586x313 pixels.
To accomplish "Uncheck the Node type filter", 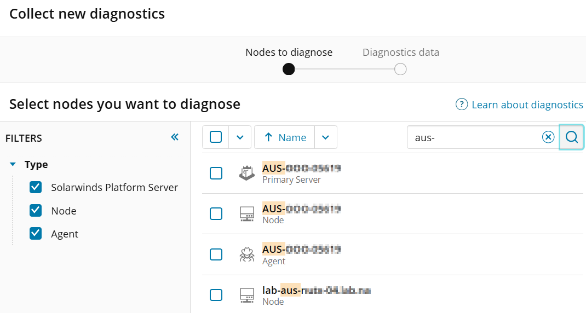I will (x=36, y=211).
